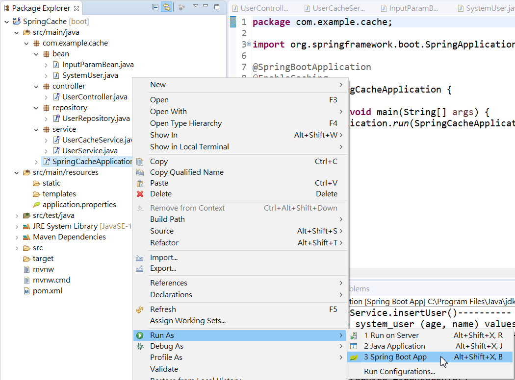Click the Copy icon in context menu
Image resolution: width=515 pixels, height=380 pixels.
[x=140, y=162]
